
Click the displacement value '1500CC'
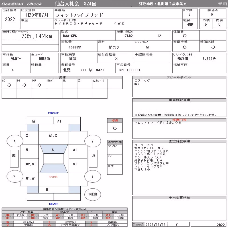[75, 47]
